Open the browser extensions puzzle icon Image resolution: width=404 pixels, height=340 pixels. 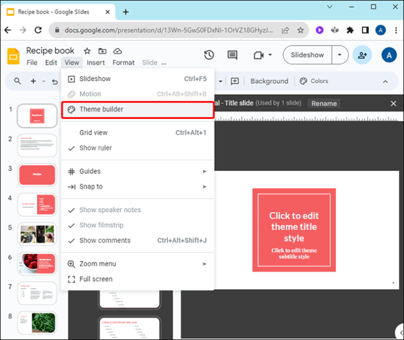pos(350,30)
